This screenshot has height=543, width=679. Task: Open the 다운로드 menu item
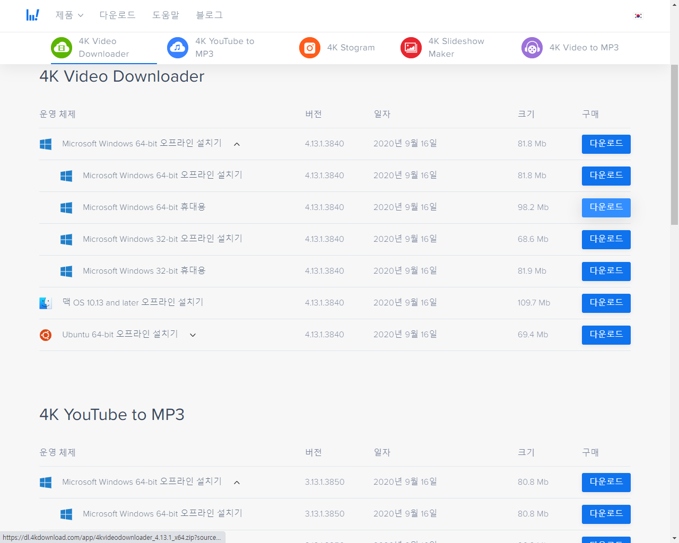117,15
